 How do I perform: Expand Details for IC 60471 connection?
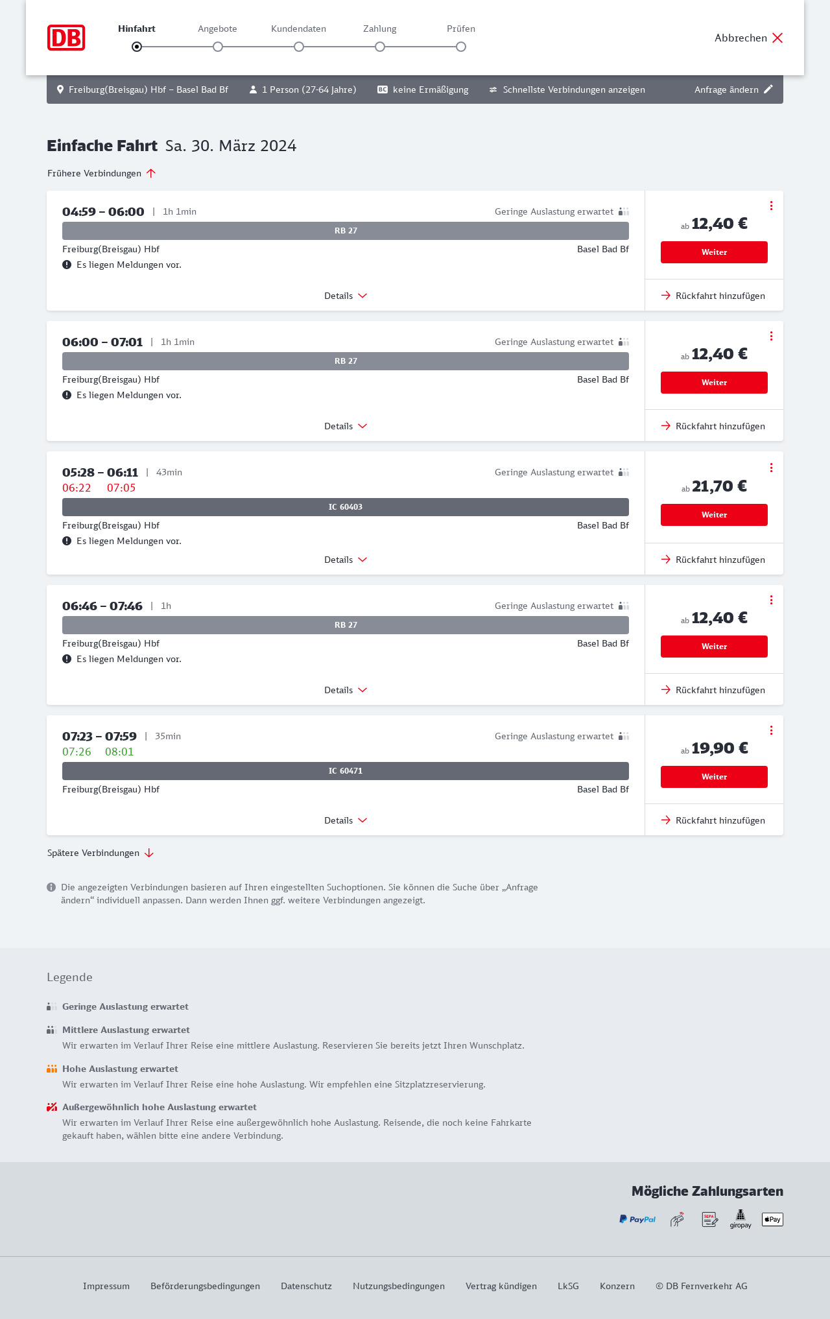[346, 820]
